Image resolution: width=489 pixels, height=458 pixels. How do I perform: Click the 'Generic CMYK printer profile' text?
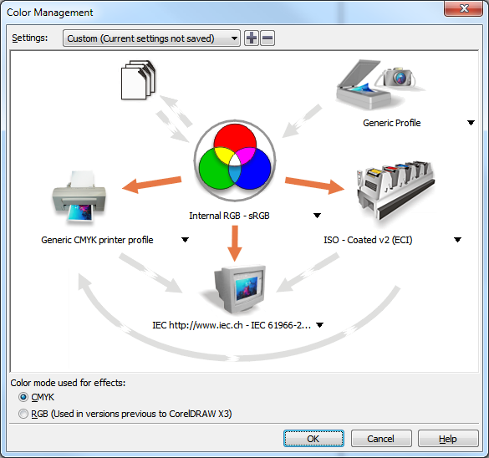(97, 240)
